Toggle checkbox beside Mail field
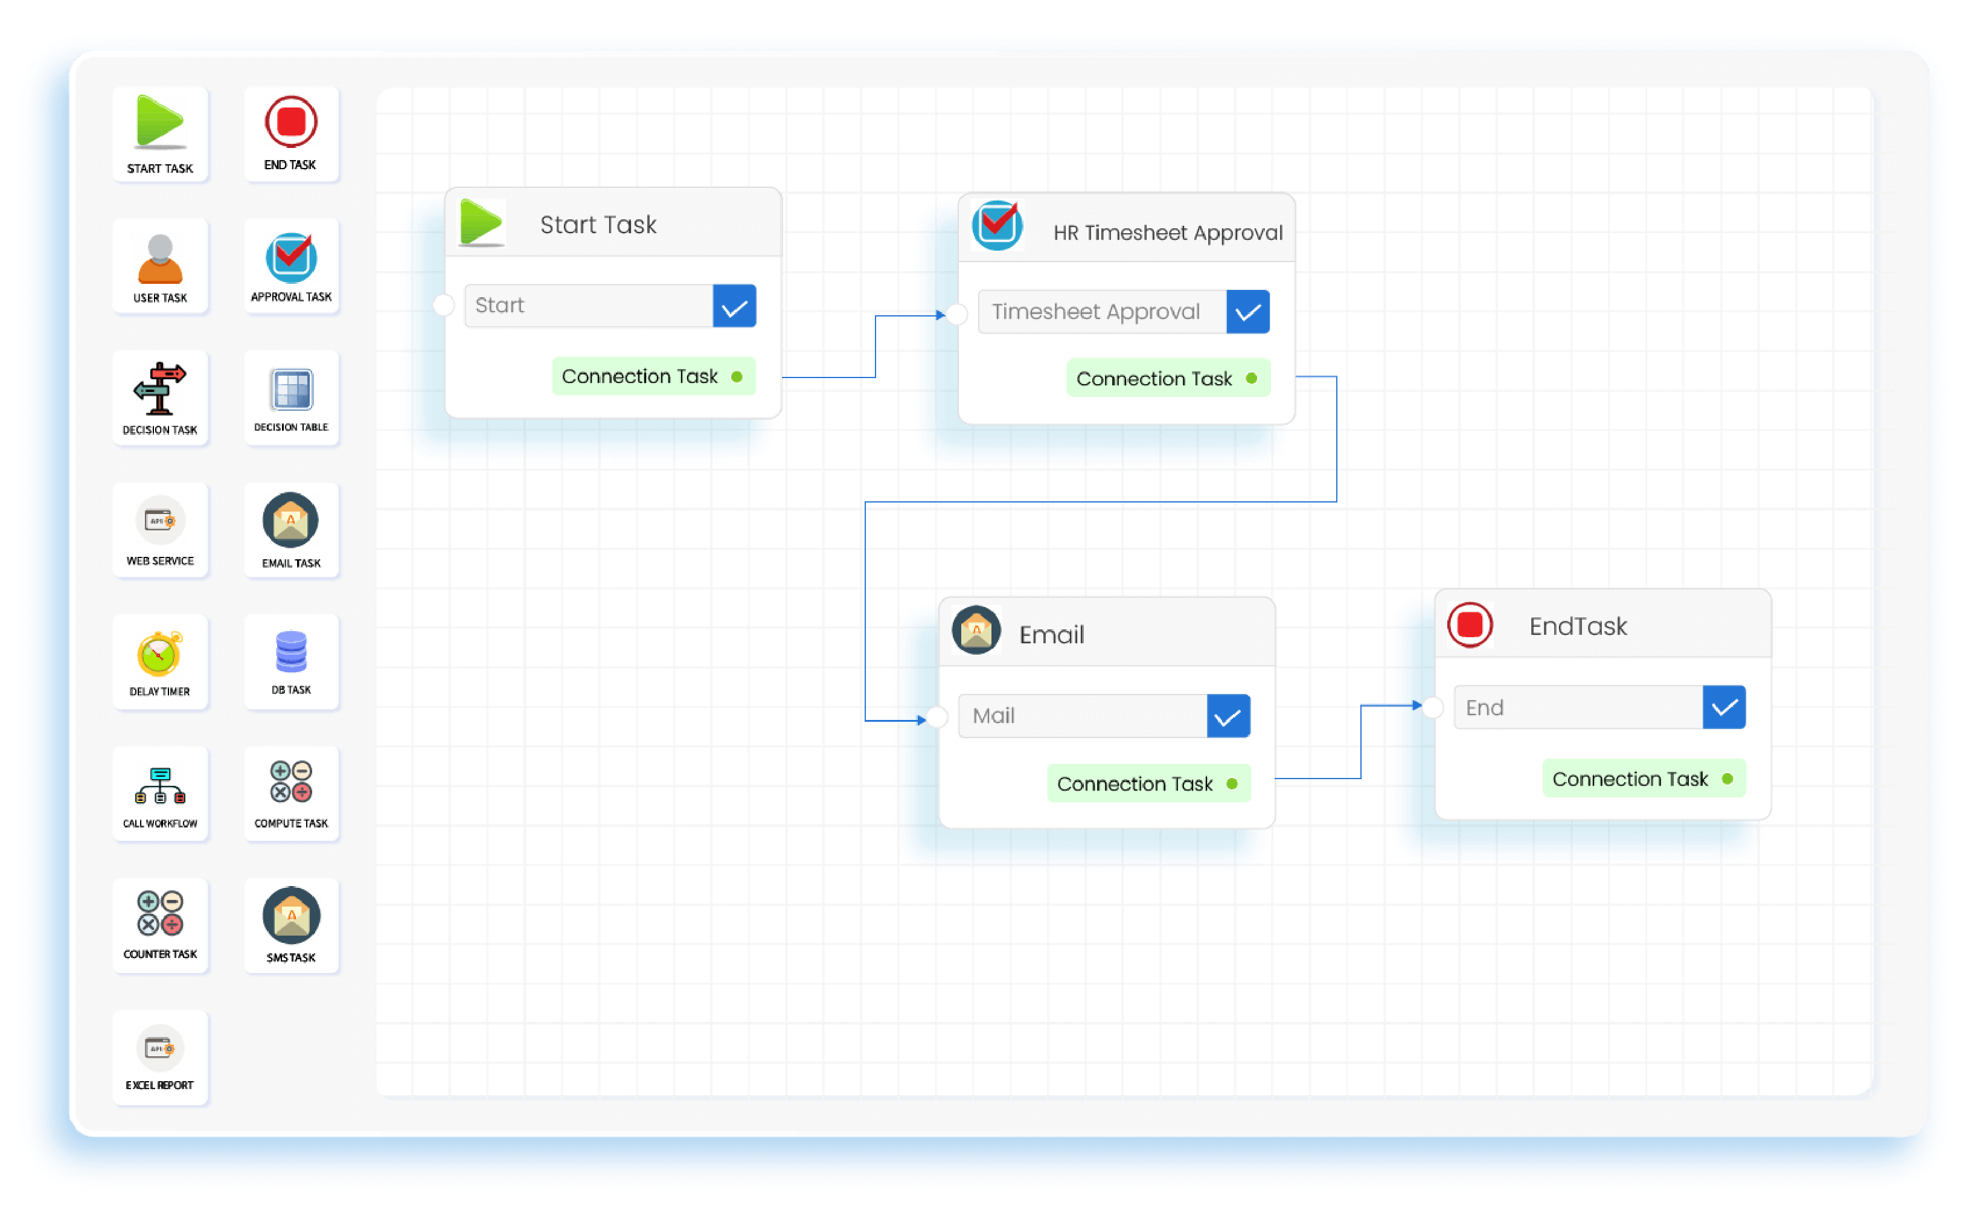 click(x=1228, y=716)
